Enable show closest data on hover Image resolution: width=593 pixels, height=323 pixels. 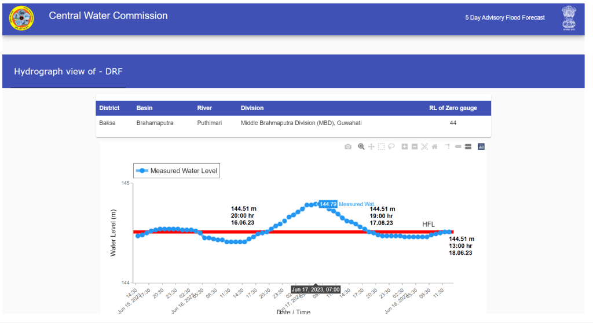point(458,147)
